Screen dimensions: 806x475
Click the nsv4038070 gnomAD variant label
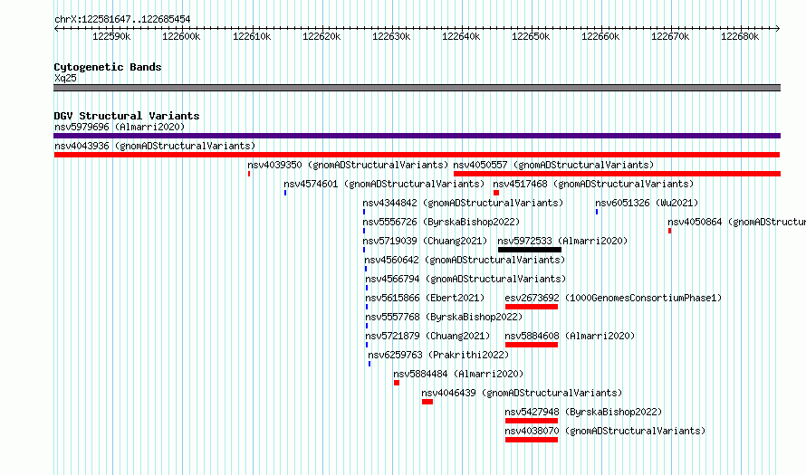605,431
